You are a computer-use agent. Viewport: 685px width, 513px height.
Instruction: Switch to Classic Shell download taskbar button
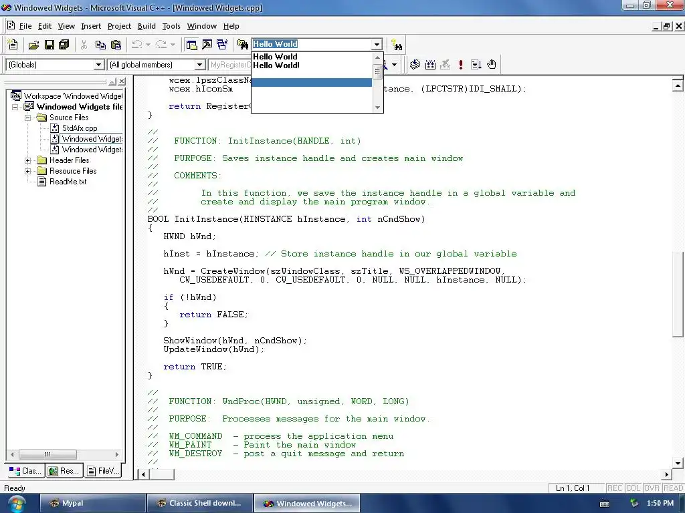point(200,504)
